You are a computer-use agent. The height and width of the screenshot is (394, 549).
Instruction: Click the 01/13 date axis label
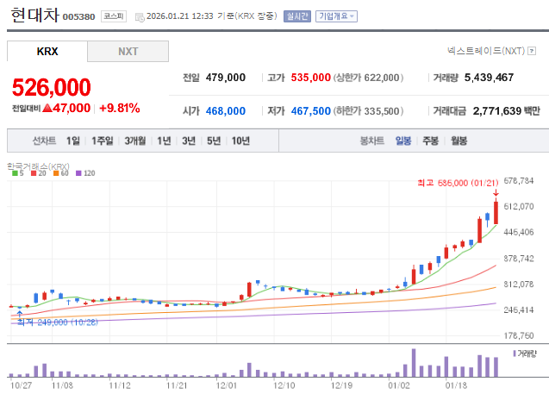tap(456, 385)
